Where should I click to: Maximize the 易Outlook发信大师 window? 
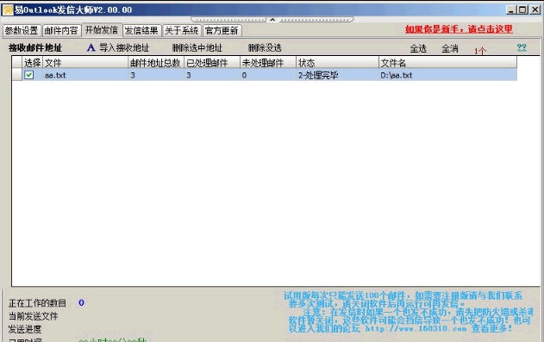click(522, 9)
